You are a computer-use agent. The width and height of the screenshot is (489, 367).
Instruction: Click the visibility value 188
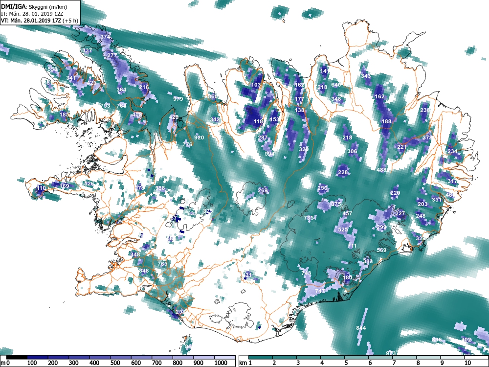(386, 121)
